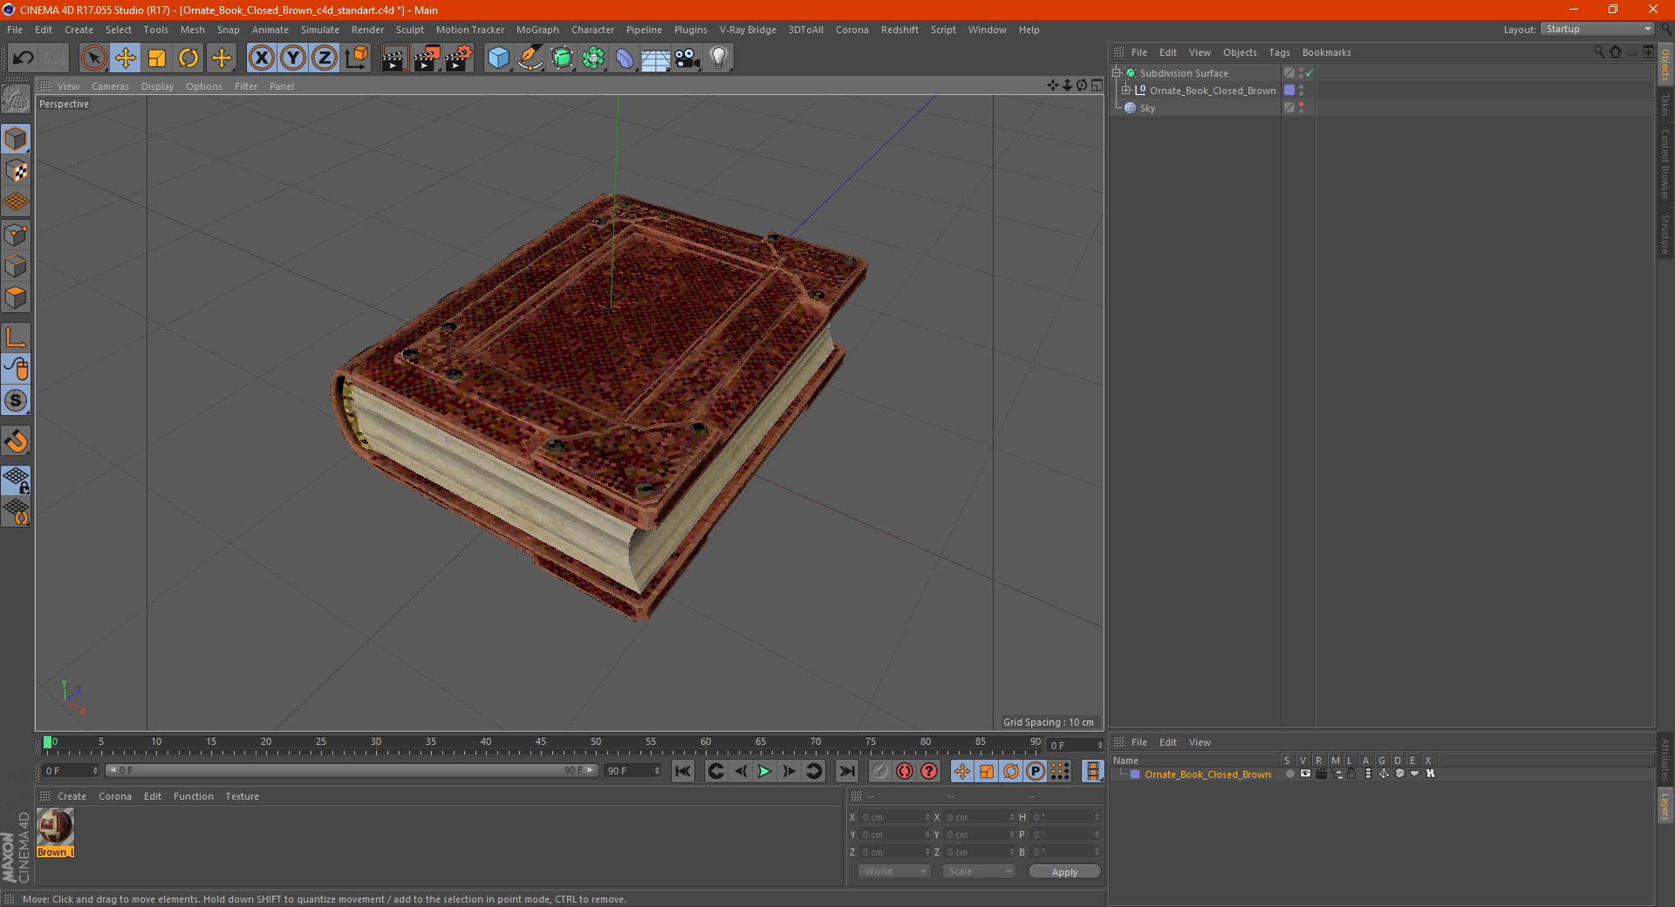Toggle Y axis lock

pyautogui.click(x=293, y=58)
